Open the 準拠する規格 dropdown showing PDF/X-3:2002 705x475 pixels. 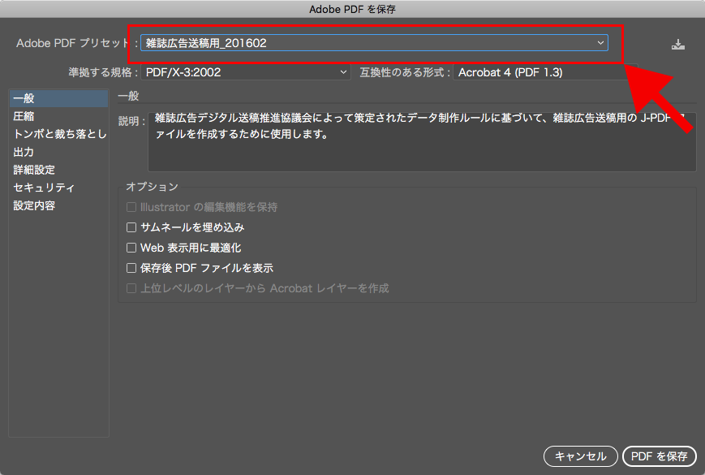coord(246,72)
